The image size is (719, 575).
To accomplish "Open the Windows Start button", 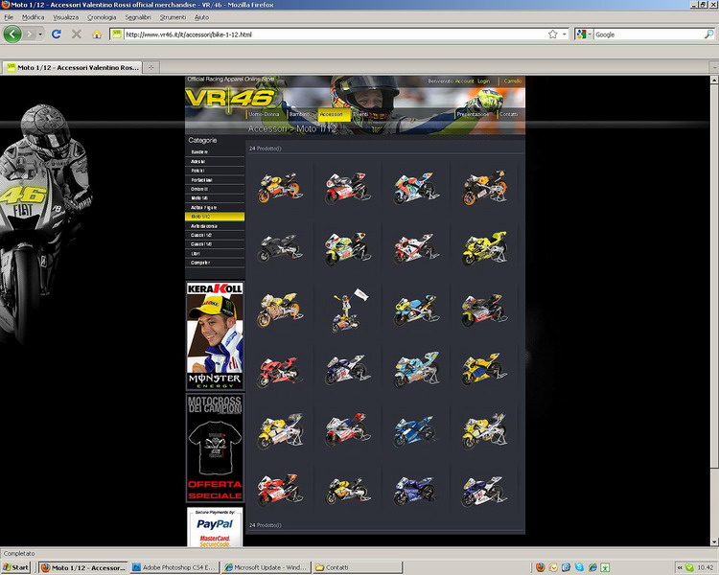I will (16, 567).
